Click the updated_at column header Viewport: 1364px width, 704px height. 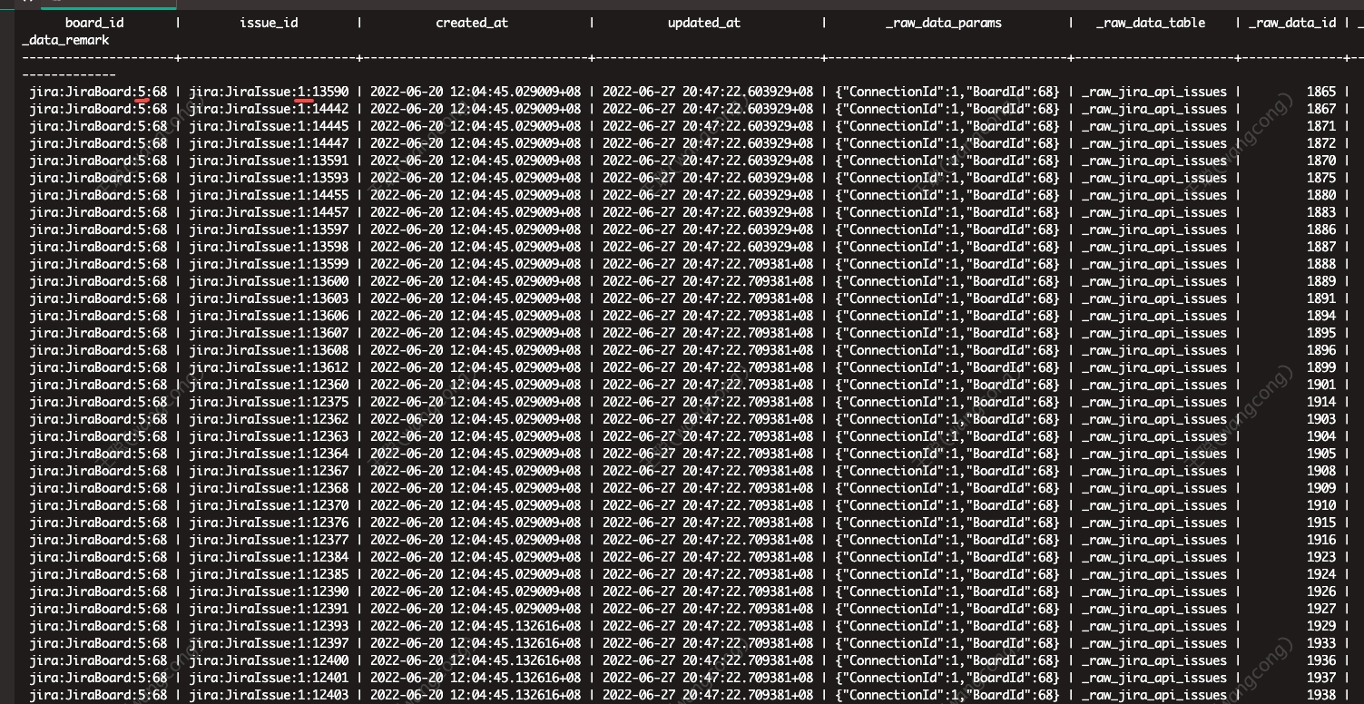(x=704, y=23)
